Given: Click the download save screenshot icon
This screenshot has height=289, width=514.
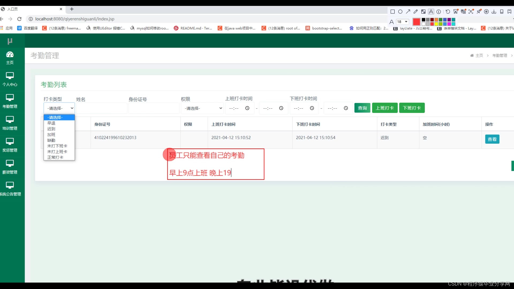Looking at the screenshot, I should pyautogui.click(x=494, y=12).
